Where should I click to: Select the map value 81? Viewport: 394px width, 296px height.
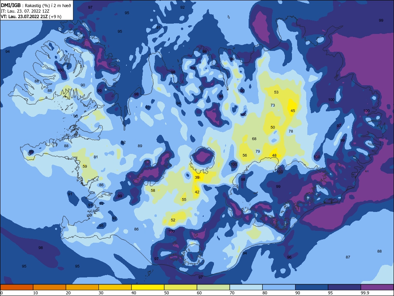coord(95,157)
